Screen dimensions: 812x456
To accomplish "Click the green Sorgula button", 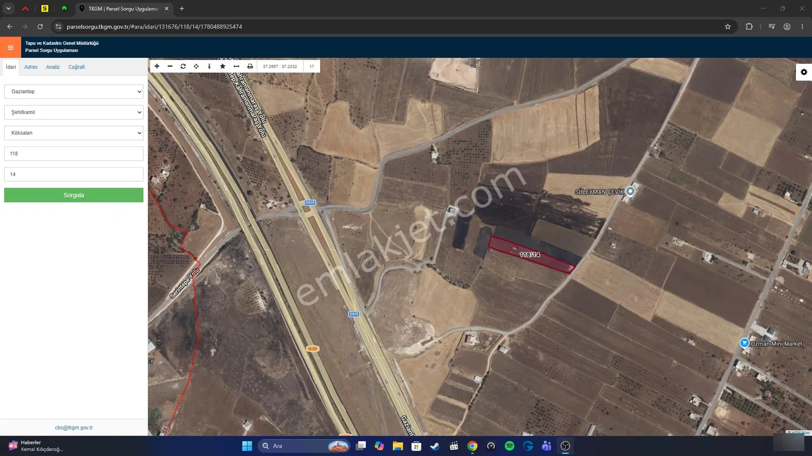I will pyautogui.click(x=74, y=195).
